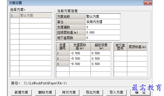The width and height of the screenshot is (164, 96).
Task: Click the 支撑道号 column header
Action: coord(63,47)
